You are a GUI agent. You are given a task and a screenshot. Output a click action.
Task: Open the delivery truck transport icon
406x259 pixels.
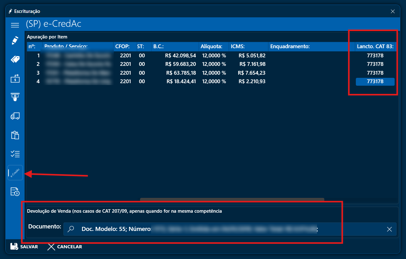pyautogui.click(x=15, y=116)
